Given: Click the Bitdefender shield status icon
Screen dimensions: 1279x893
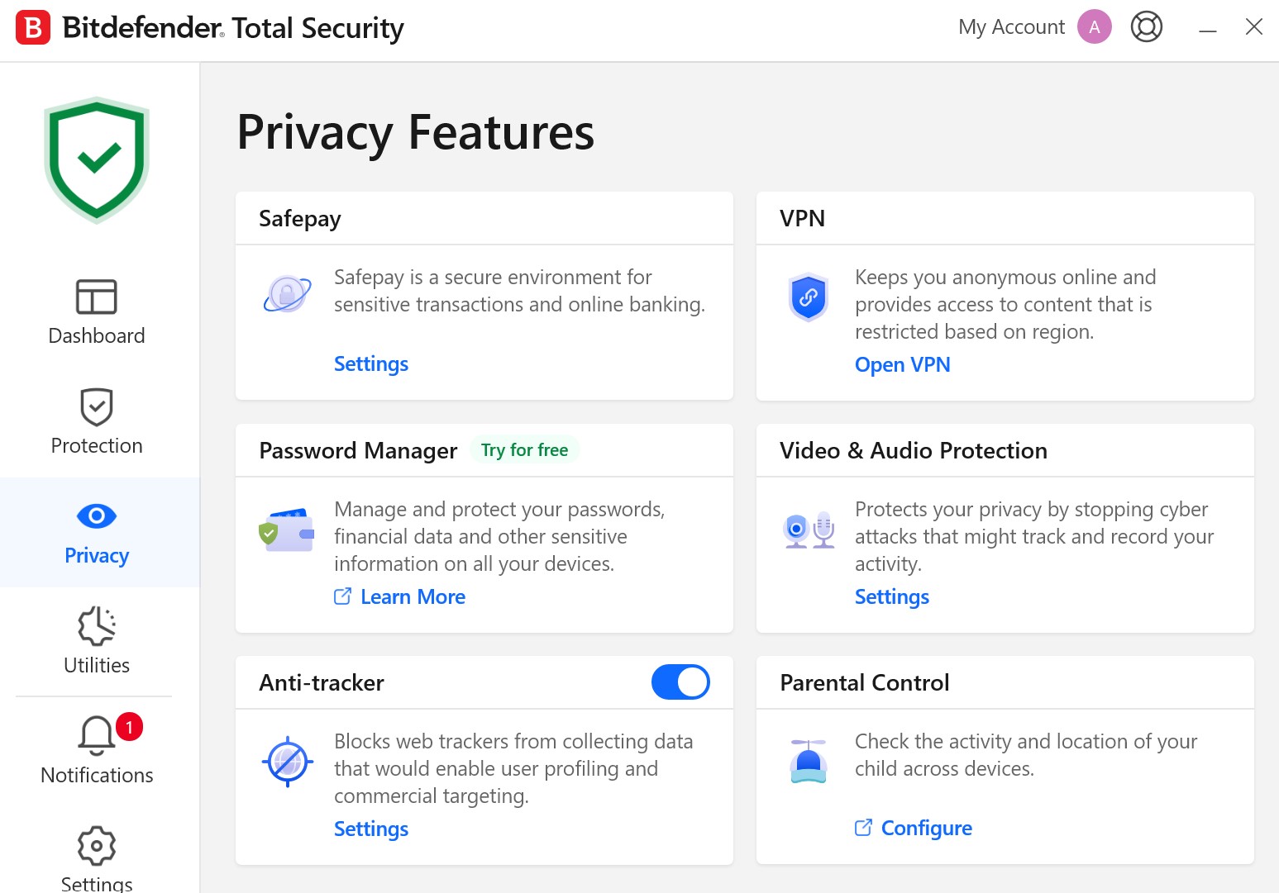Looking at the screenshot, I should [x=97, y=159].
